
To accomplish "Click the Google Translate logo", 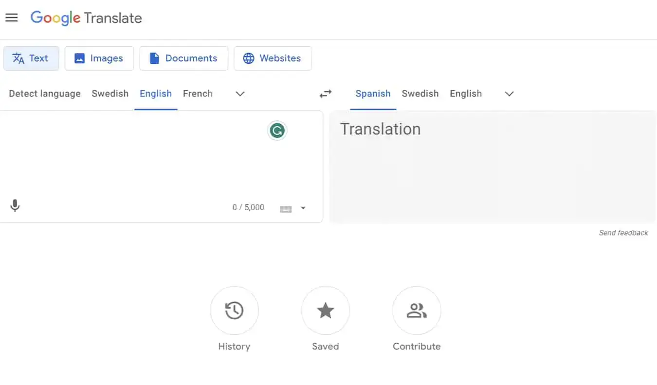I will [86, 18].
